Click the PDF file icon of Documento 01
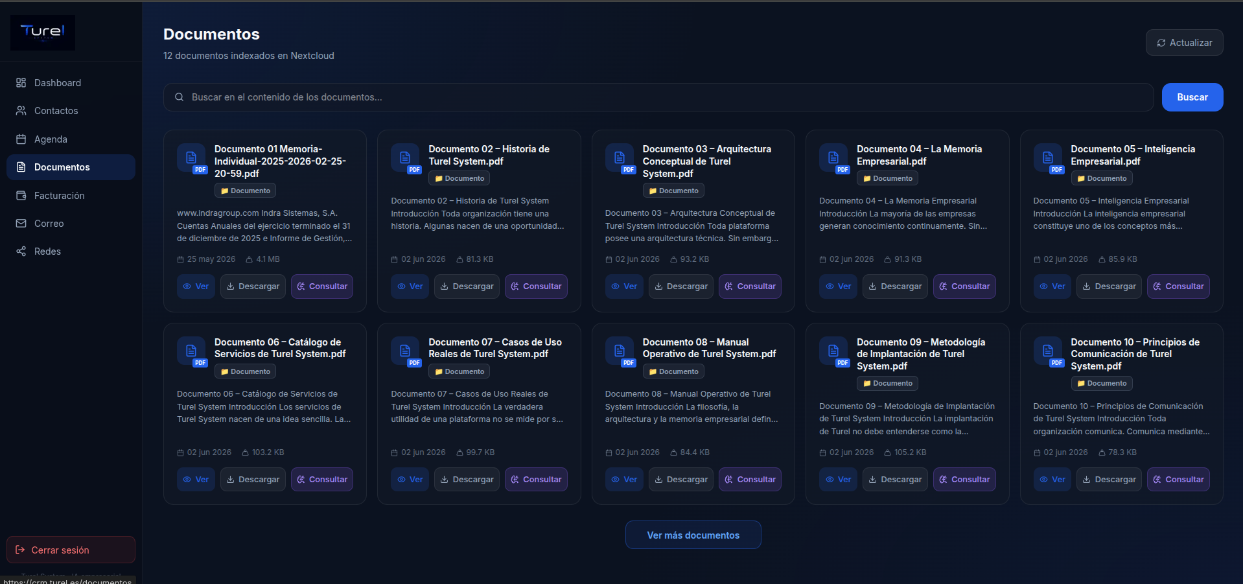1243x584 pixels. coord(191,158)
